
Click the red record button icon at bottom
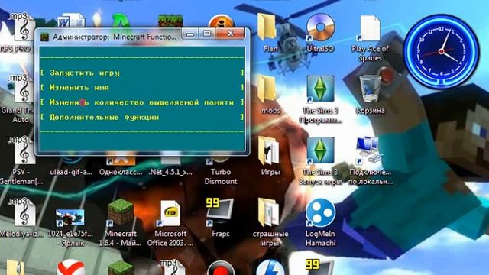point(221,268)
